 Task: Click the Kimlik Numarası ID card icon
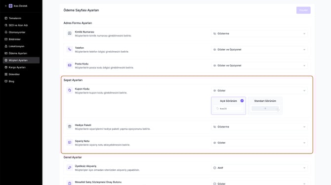tap(70, 33)
